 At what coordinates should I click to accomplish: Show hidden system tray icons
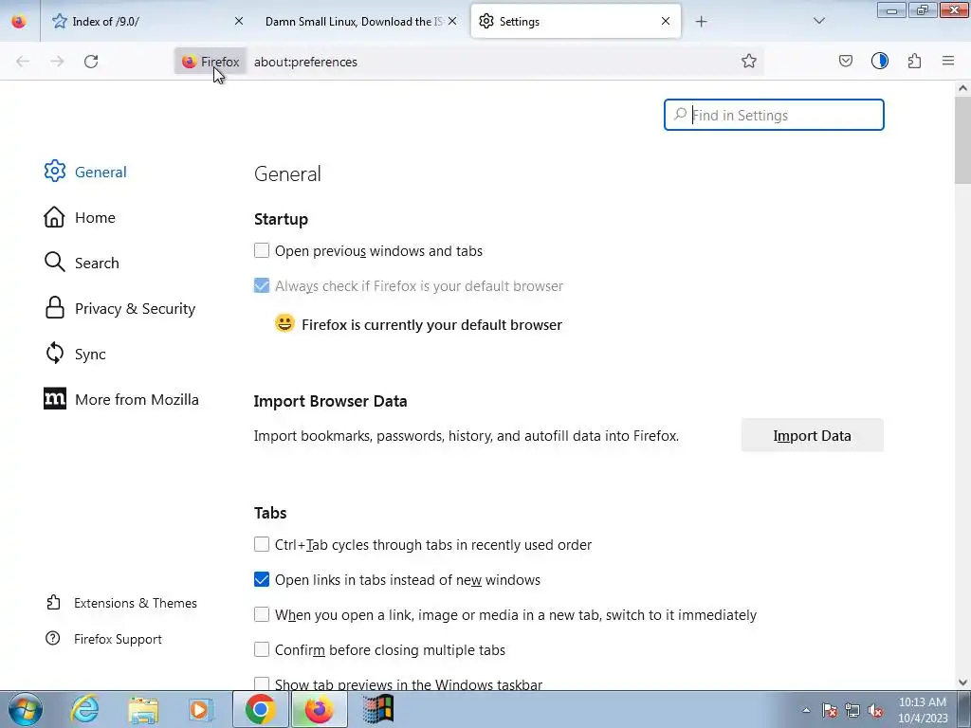click(x=806, y=710)
